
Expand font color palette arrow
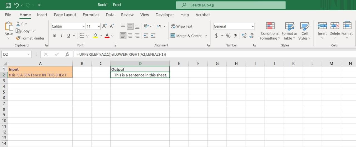113,36
